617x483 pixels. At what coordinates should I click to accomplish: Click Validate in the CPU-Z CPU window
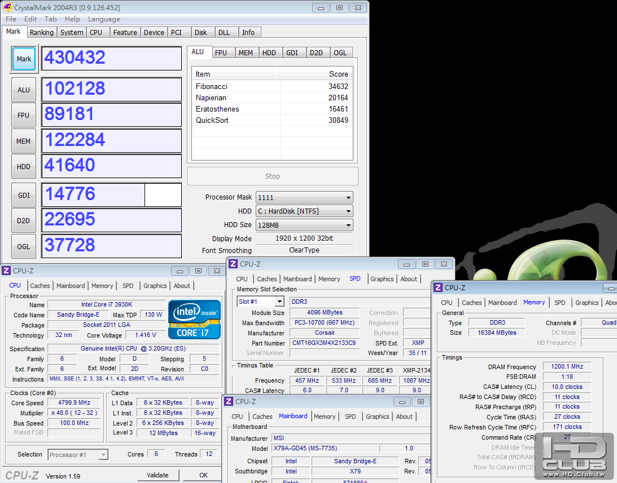click(158, 475)
